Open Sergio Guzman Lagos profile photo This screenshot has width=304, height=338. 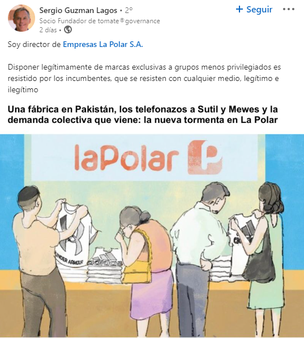[21, 18]
